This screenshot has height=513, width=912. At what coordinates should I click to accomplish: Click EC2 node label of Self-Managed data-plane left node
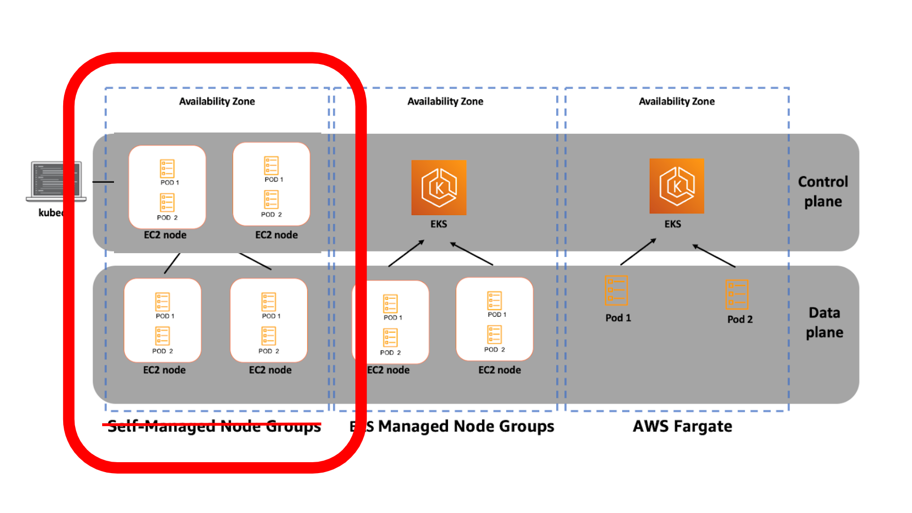coord(164,370)
